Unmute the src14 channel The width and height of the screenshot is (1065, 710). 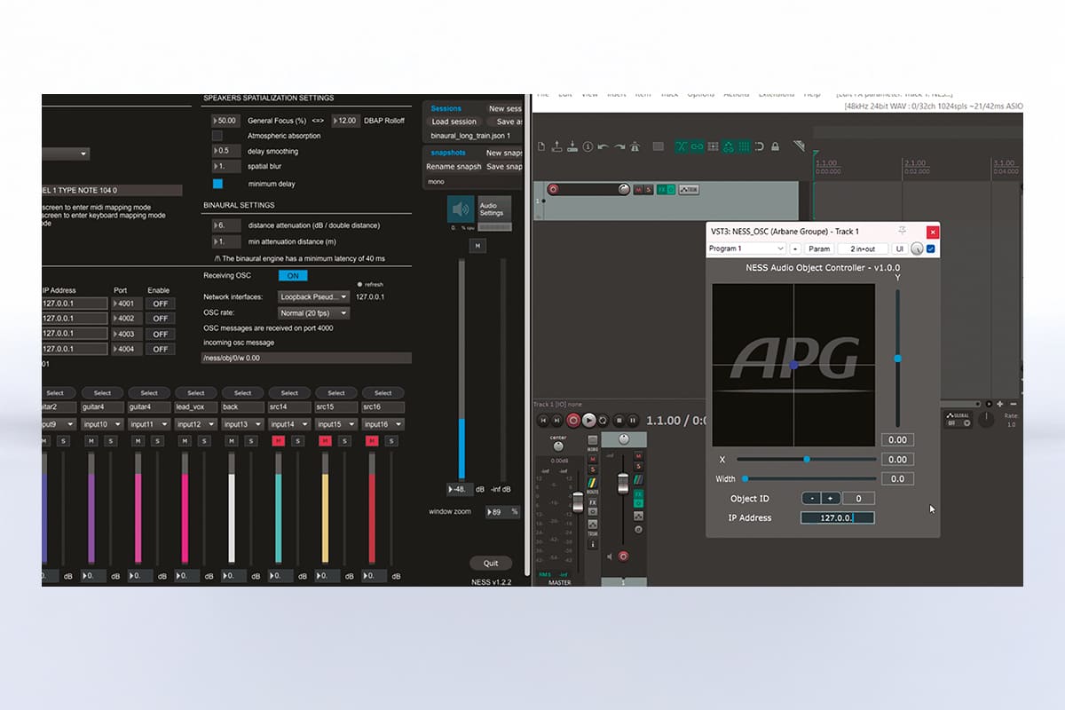point(278,441)
